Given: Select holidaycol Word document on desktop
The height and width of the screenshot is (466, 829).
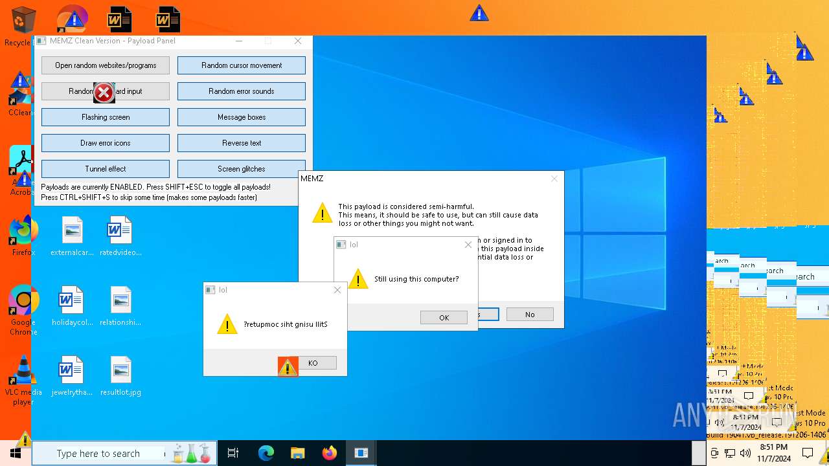Looking at the screenshot, I should 72,305.
